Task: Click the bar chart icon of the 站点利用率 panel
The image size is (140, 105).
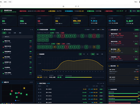Action: [x=109, y=89]
